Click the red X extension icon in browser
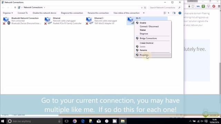Viewport: 221px width, 124px height. [214, 6]
